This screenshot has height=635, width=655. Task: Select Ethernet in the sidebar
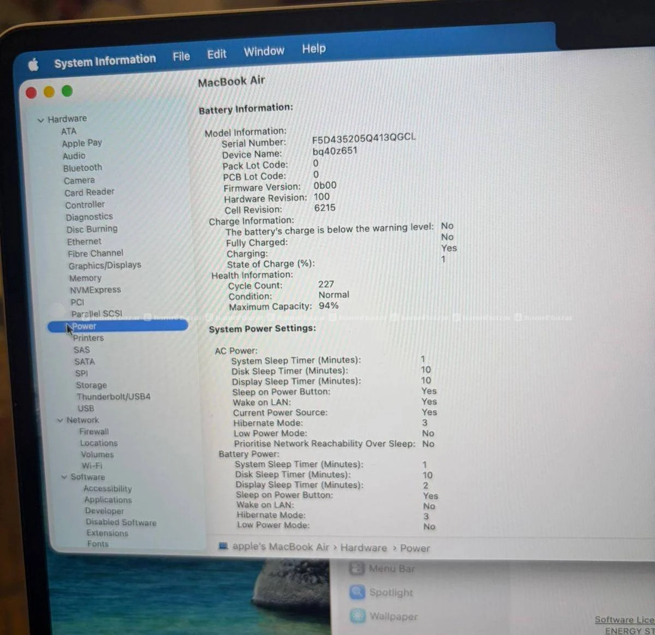(x=84, y=241)
